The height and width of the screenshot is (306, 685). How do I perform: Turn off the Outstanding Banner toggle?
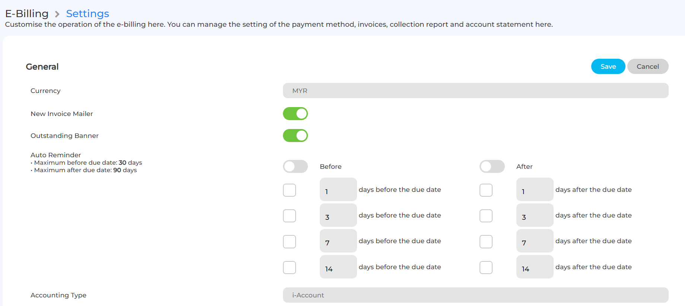point(295,136)
